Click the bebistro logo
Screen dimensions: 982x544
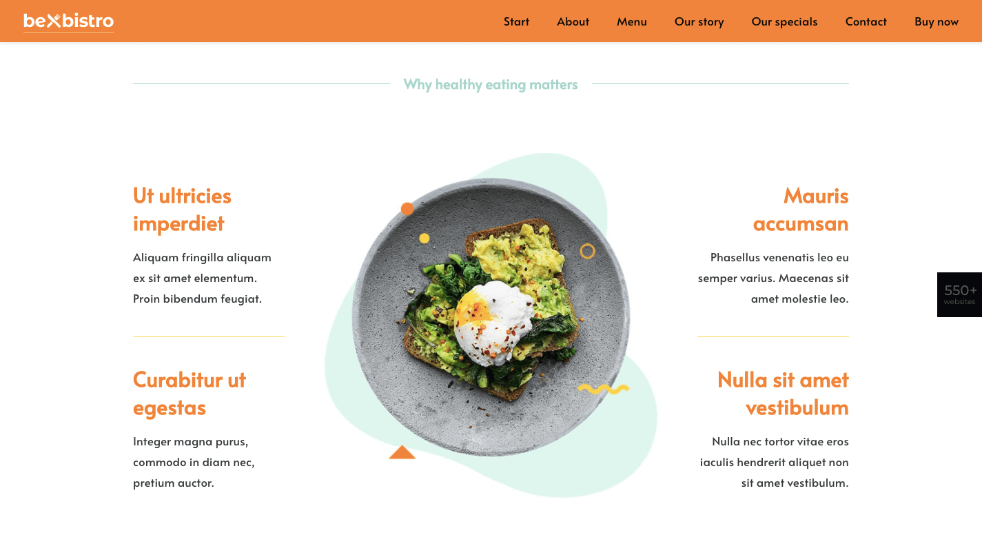(x=68, y=21)
